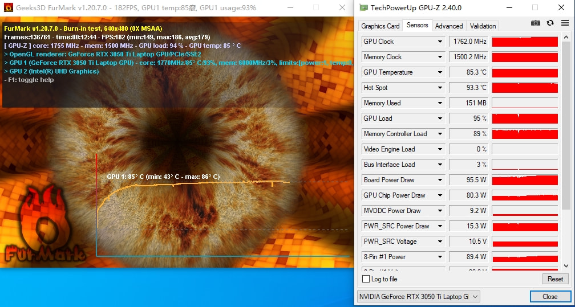Click the FurMark title bar app icon
575x307 pixels.
pyautogui.click(x=8, y=8)
